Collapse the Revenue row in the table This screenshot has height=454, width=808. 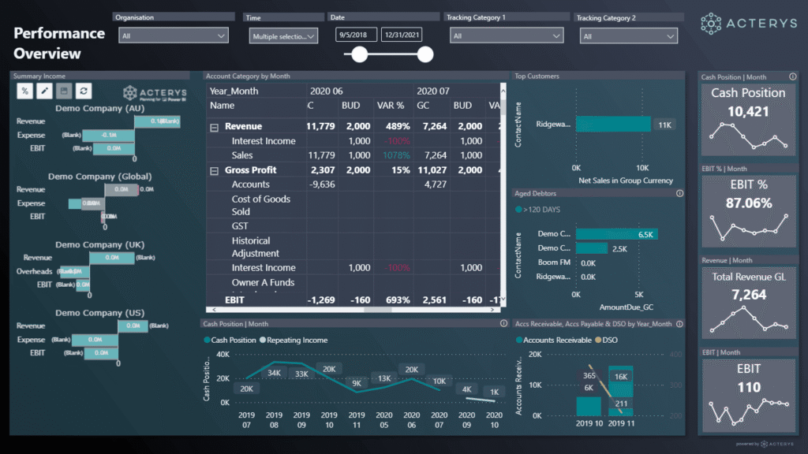(x=215, y=127)
